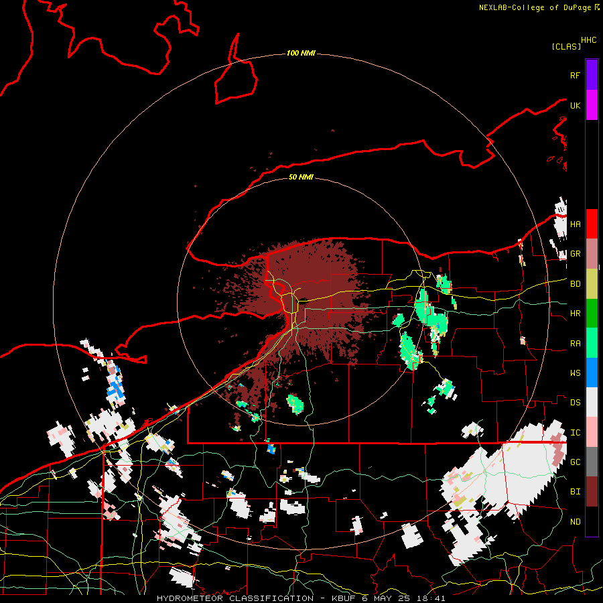Image resolution: width=603 pixels, height=603 pixels.
Task: Click the magenta UK color swatch
Action: coord(592,105)
